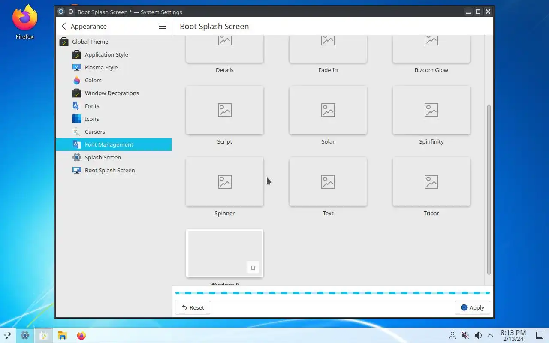Select the Script boot splash theme
This screenshot has width=549, height=343.
225,110
